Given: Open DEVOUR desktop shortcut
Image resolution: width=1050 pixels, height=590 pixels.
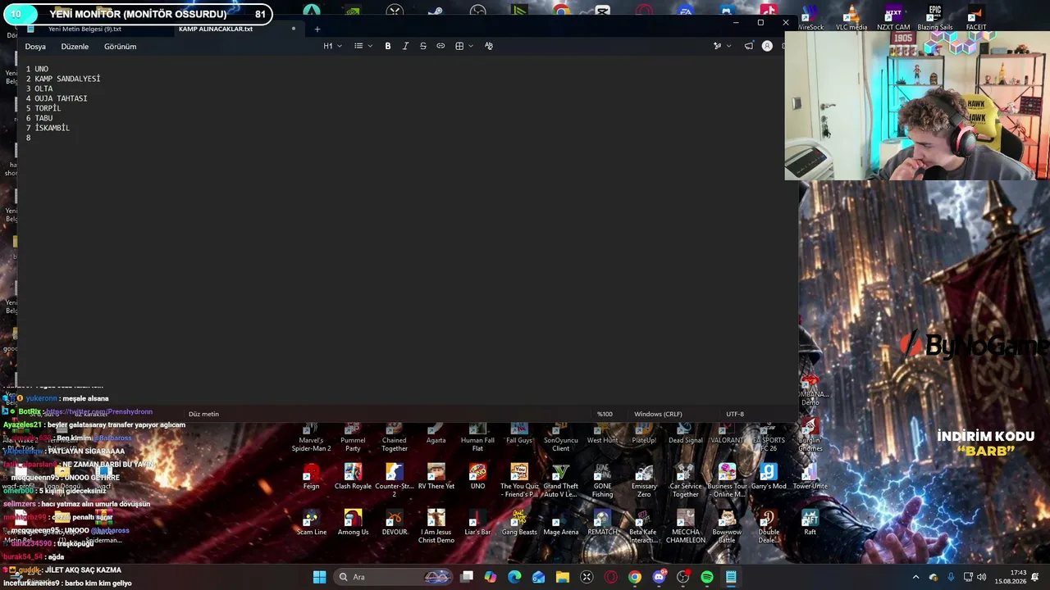Looking at the screenshot, I should [x=395, y=522].
